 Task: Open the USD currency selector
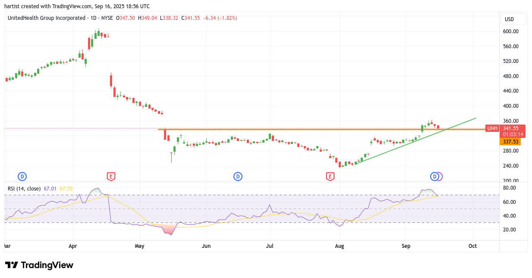coord(513,19)
